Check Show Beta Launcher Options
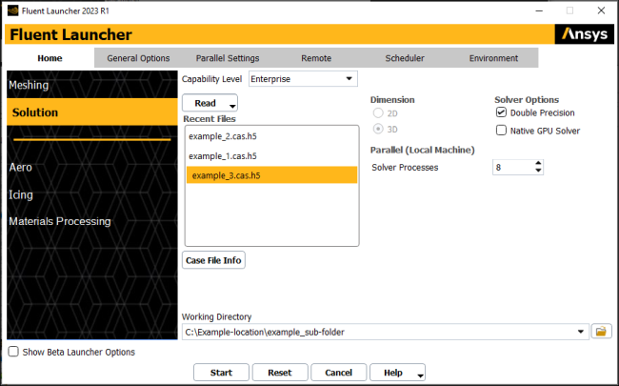This screenshot has width=619, height=386. (x=13, y=352)
